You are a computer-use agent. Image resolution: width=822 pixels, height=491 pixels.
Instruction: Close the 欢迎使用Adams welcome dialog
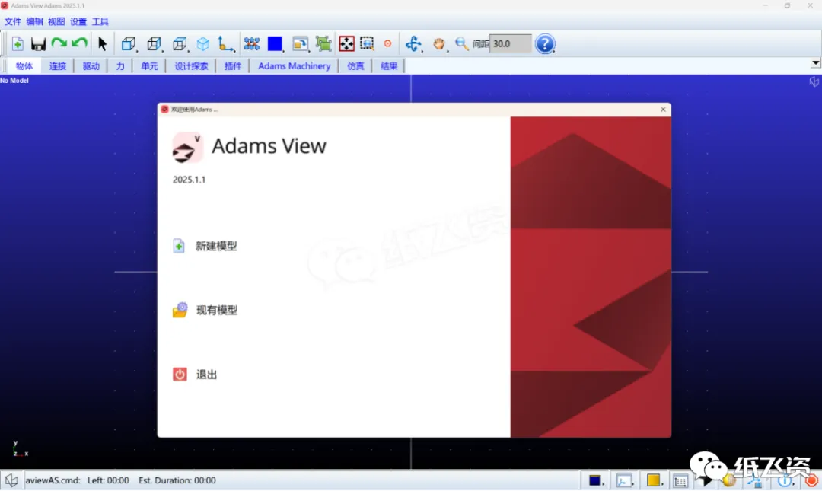click(x=663, y=109)
